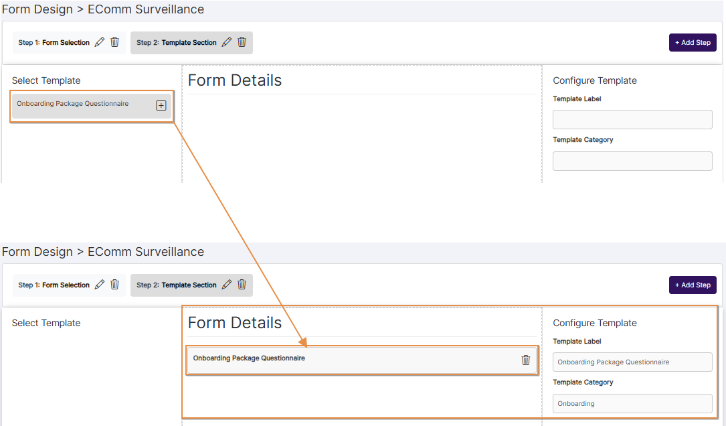The width and height of the screenshot is (726, 426).
Task: Click the Template Label field containing Onboarding Package Questionnaire
Action: click(x=632, y=362)
